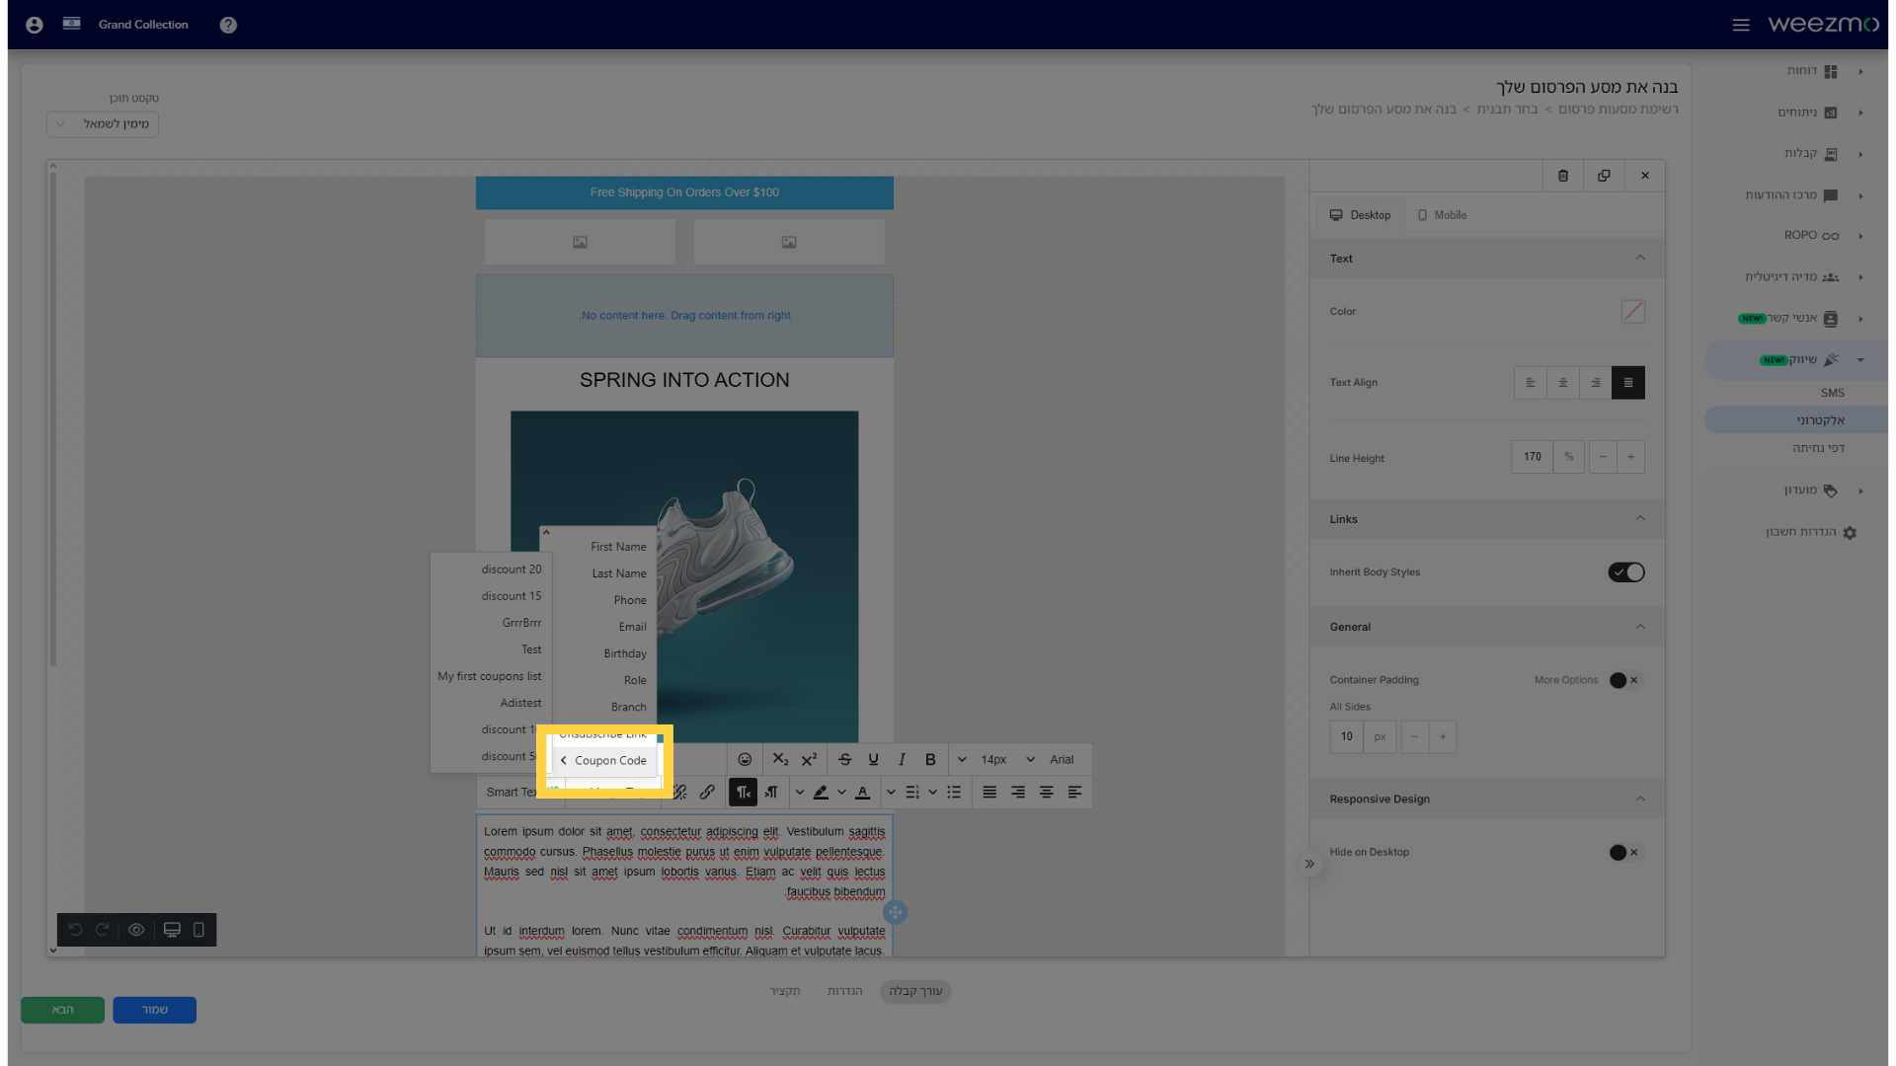Screen dimensions: 1896x1066
Task: Click font size 14px input field
Action: pyautogui.click(x=994, y=759)
